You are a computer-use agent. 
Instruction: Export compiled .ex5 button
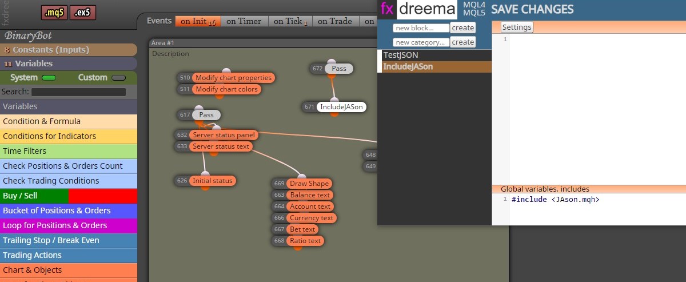[83, 12]
